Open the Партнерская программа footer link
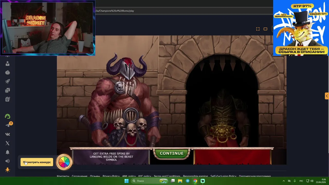Image resolution: width=329 pixels, height=185 pixels. [255, 176]
